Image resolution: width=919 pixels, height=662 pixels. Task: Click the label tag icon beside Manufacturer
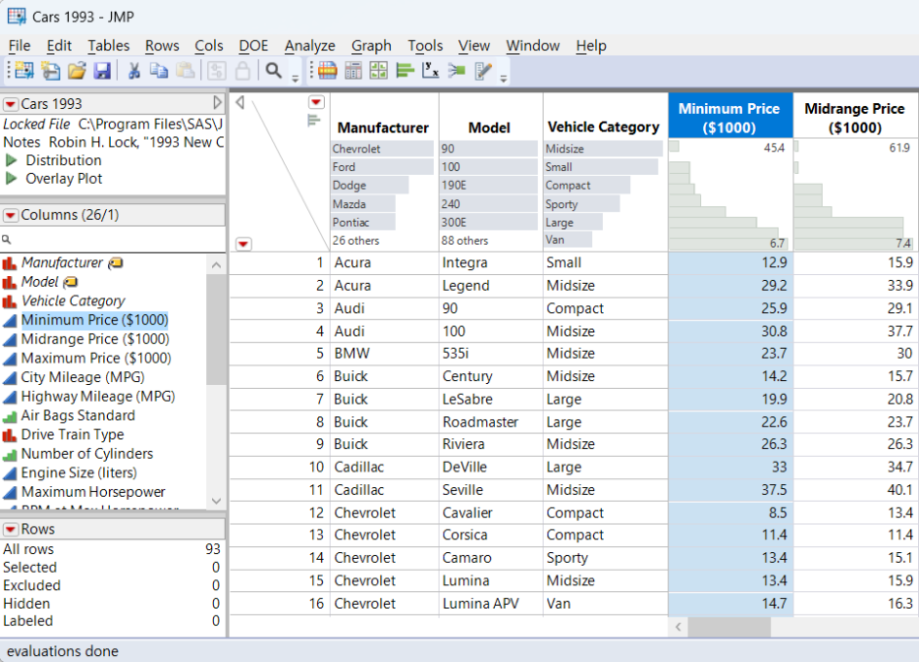[116, 263]
